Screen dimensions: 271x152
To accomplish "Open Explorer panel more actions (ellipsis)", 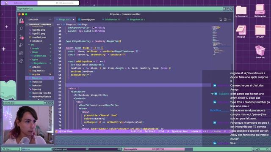I will (50, 20).
